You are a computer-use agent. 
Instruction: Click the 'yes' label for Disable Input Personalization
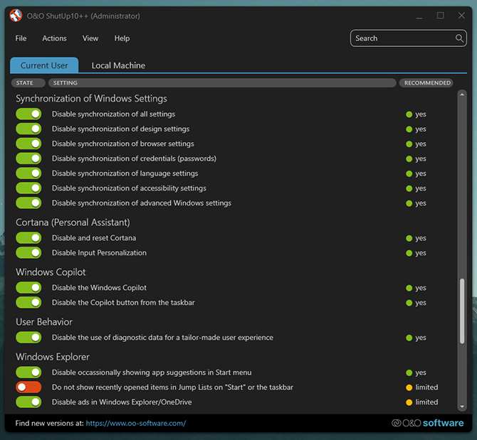(421, 253)
